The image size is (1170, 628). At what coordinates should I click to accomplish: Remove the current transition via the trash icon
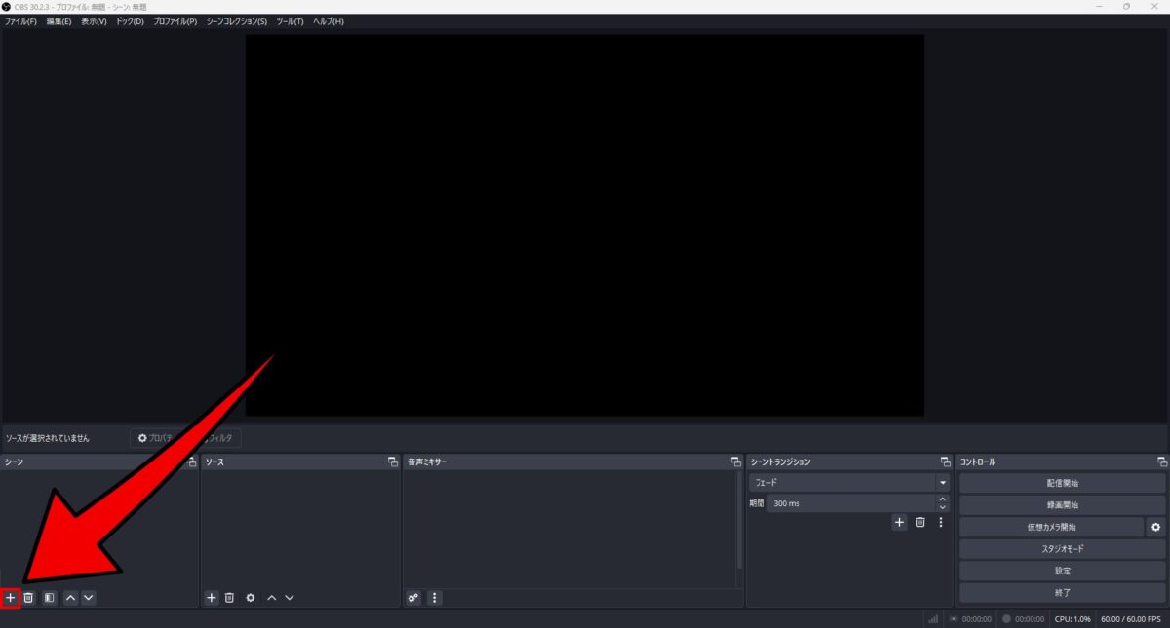coord(919,522)
